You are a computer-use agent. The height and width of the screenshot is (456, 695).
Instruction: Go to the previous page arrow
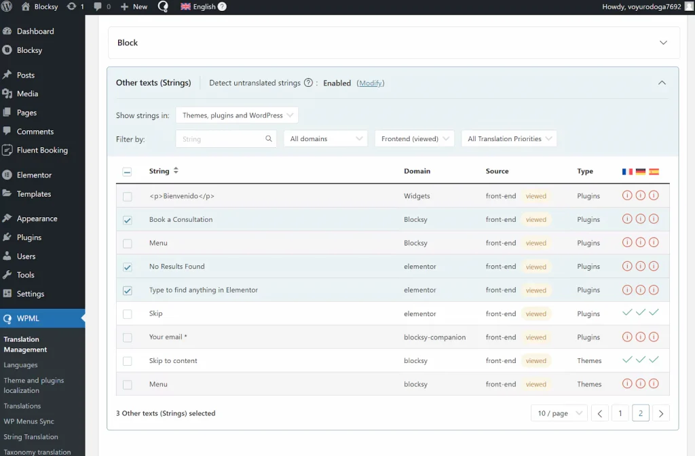click(600, 413)
